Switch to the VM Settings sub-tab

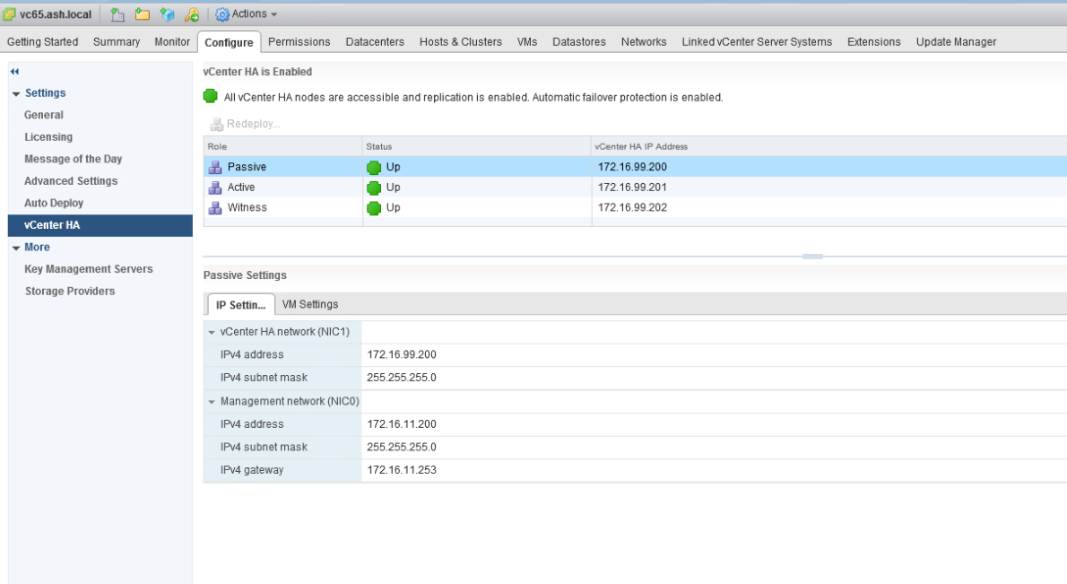pos(310,304)
